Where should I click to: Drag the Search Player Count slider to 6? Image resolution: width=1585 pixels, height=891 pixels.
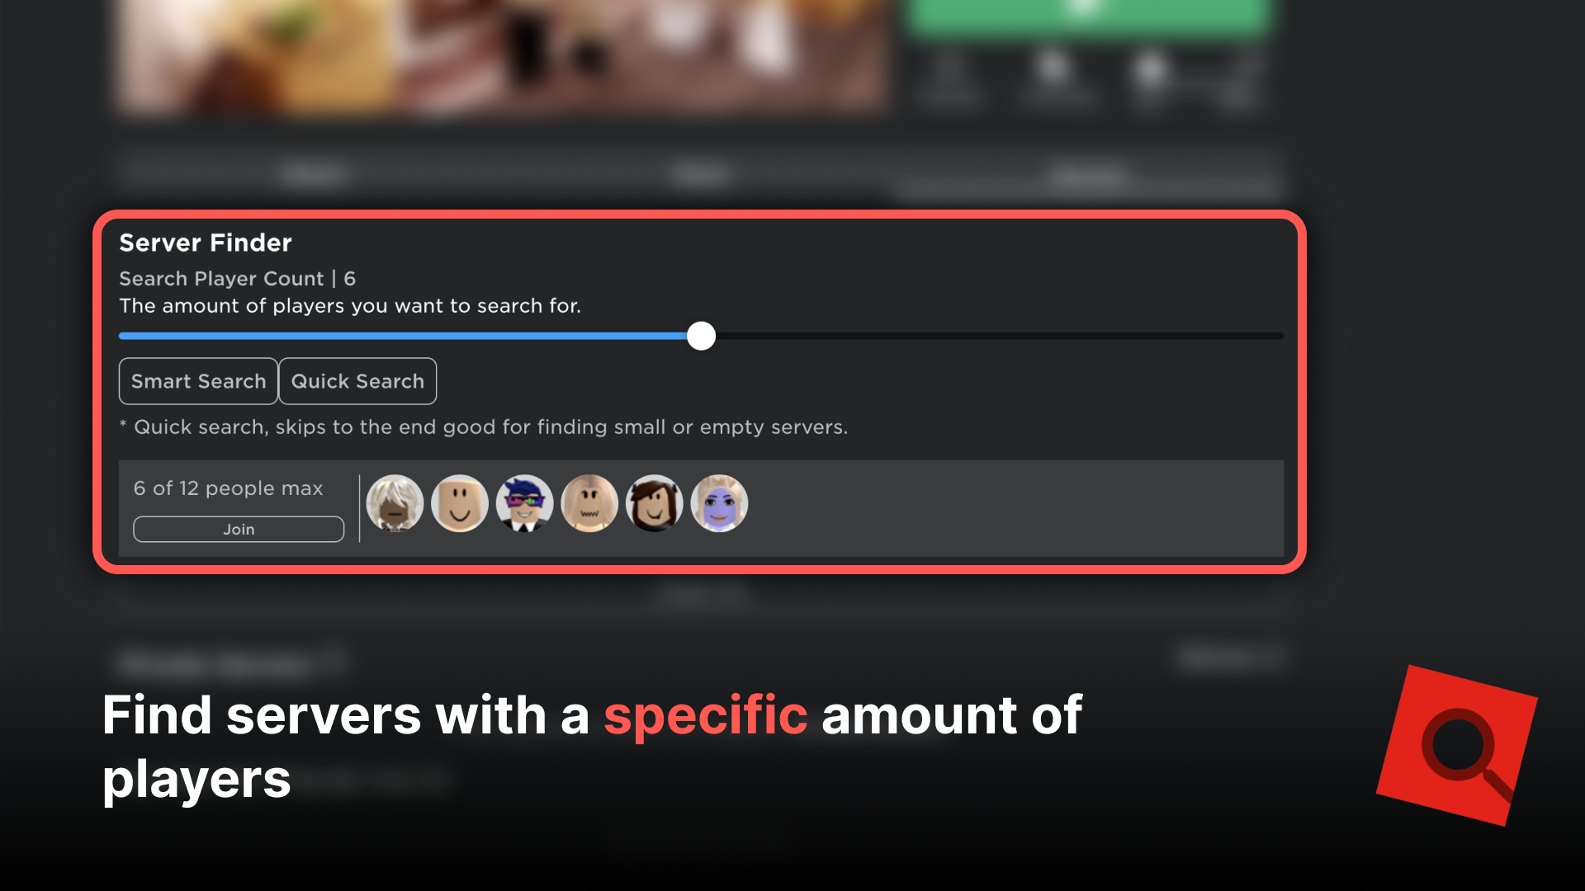coord(701,336)
